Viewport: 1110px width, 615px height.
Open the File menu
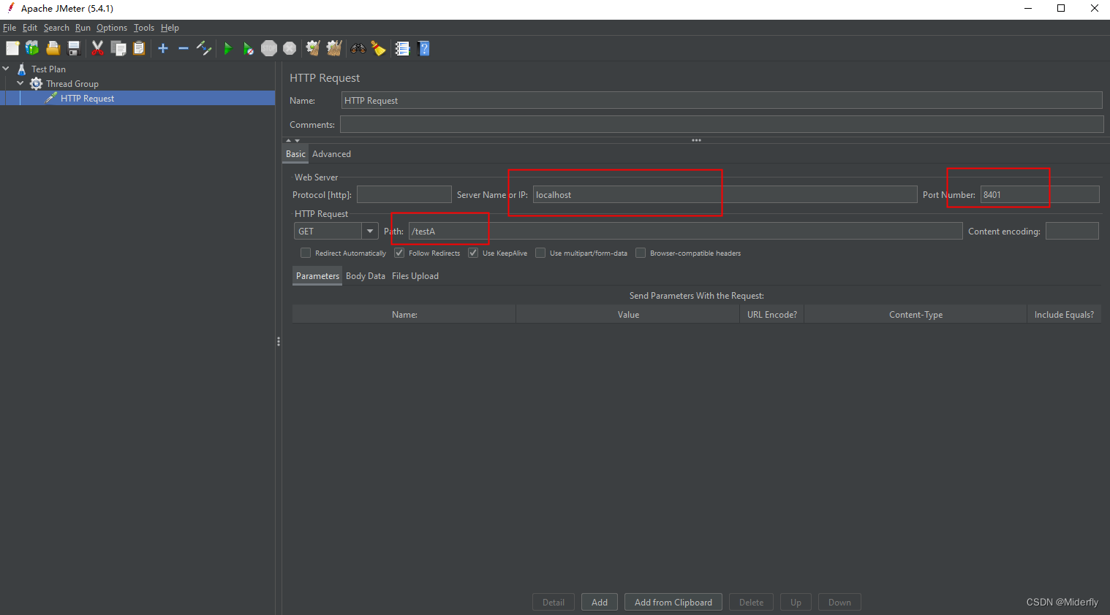pyautogui.click(x=10, y=28)
